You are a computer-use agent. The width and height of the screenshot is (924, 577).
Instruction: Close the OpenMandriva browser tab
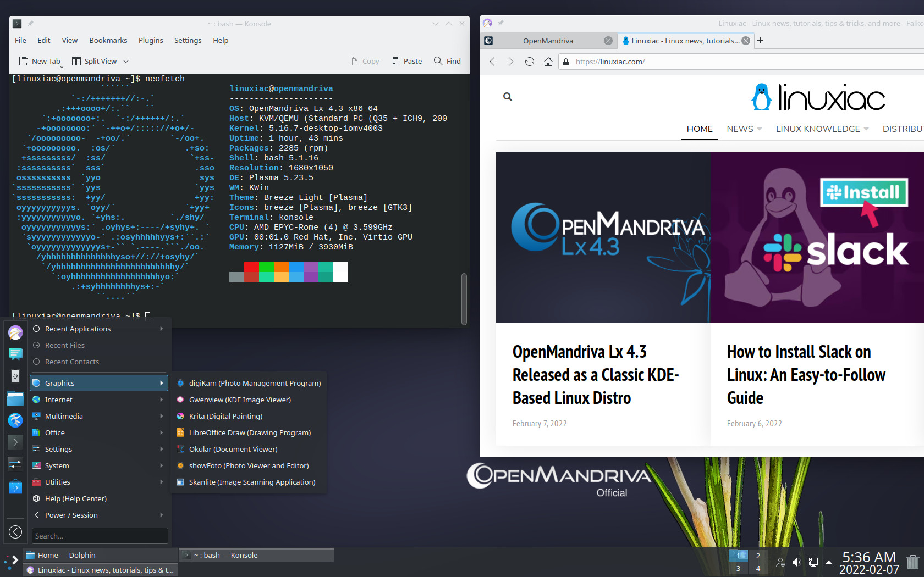608,41
